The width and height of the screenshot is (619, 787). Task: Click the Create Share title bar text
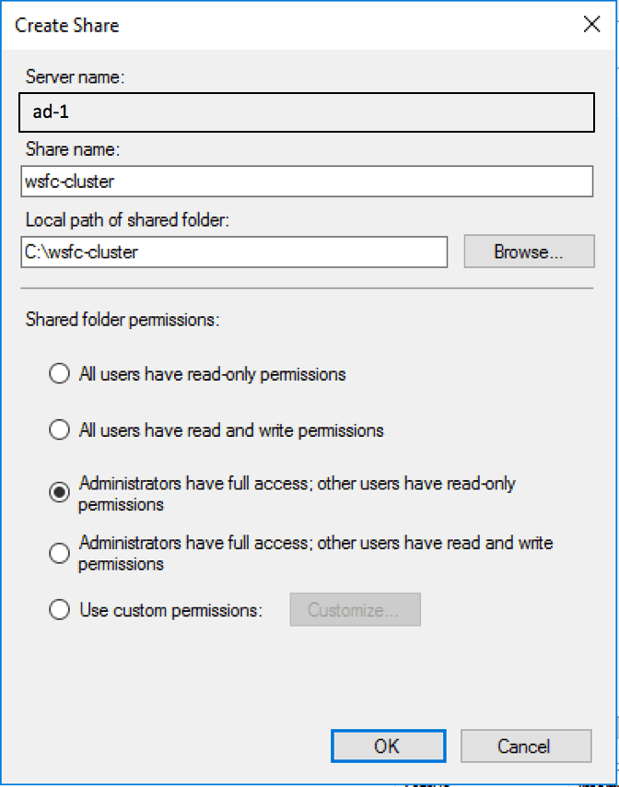pos(67,25)
